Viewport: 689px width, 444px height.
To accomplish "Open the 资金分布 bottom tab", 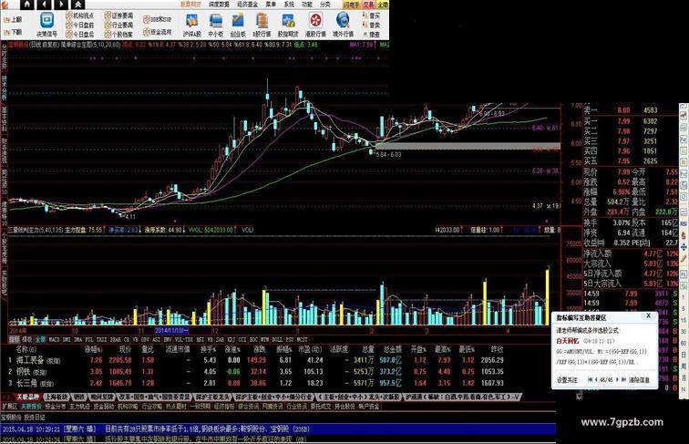I will click(55, 407).
